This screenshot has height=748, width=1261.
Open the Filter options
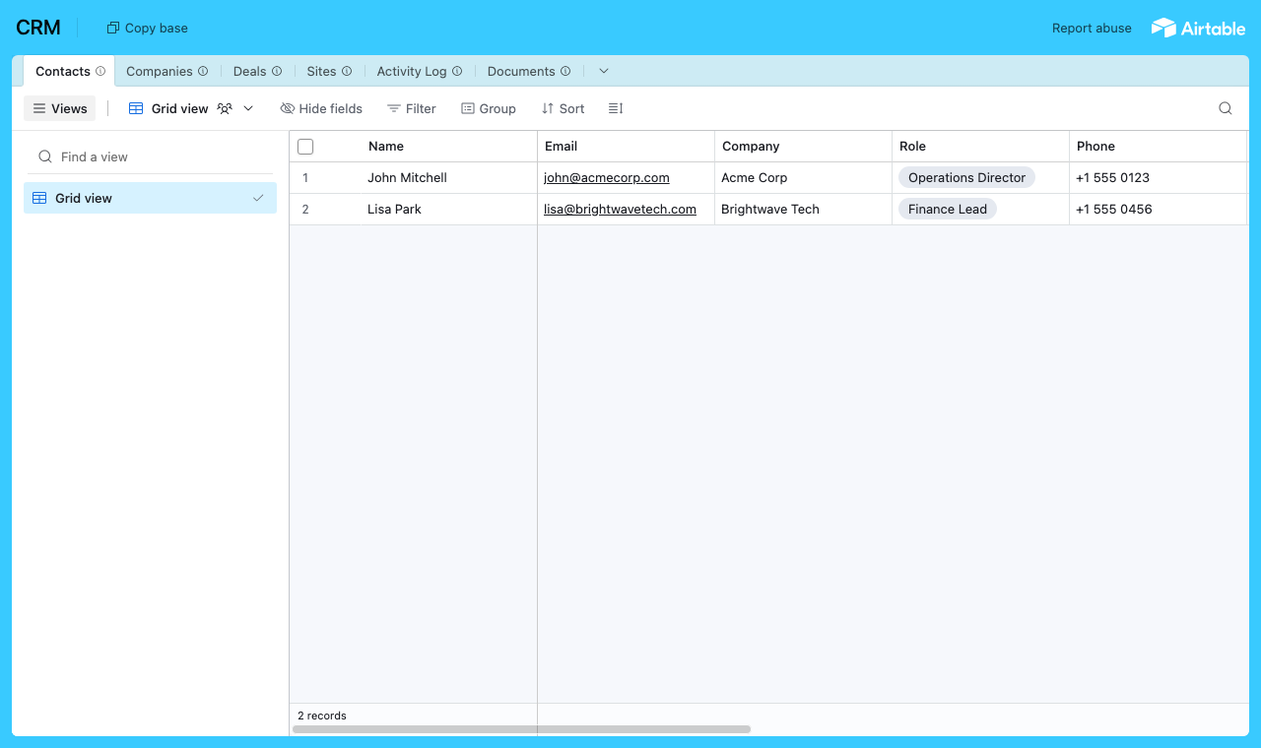(x=412, y=108)
